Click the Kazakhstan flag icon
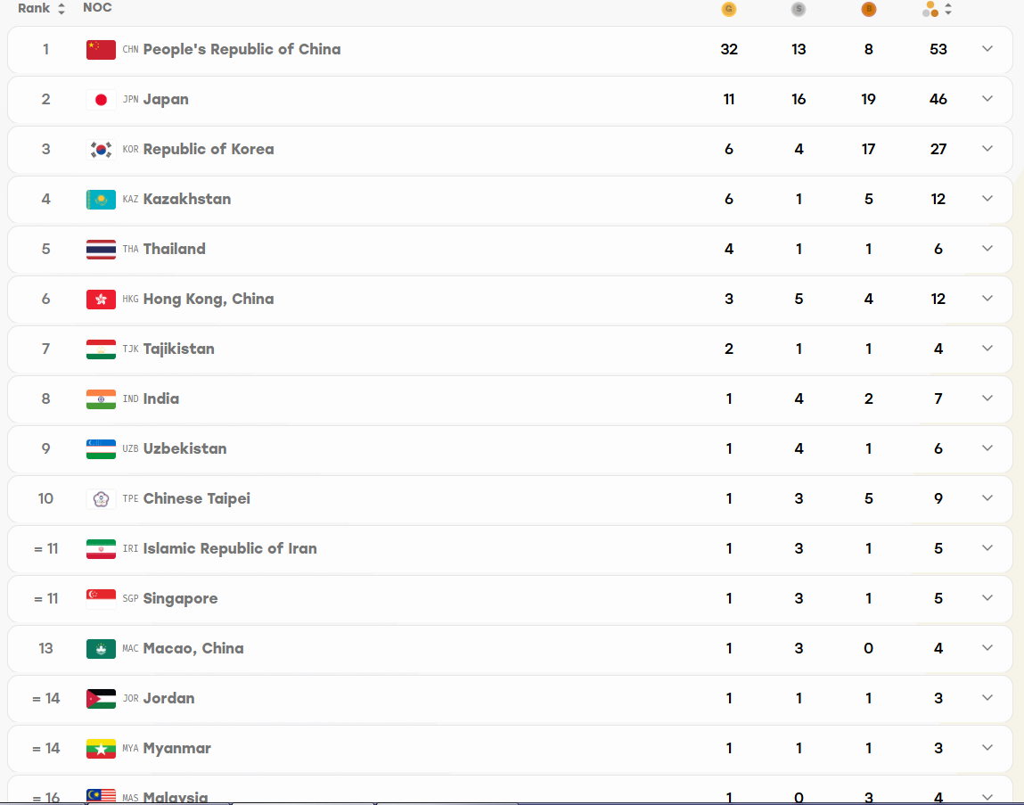The width and height of the screenshot is (1024, 805). click(x=101, y=200)
